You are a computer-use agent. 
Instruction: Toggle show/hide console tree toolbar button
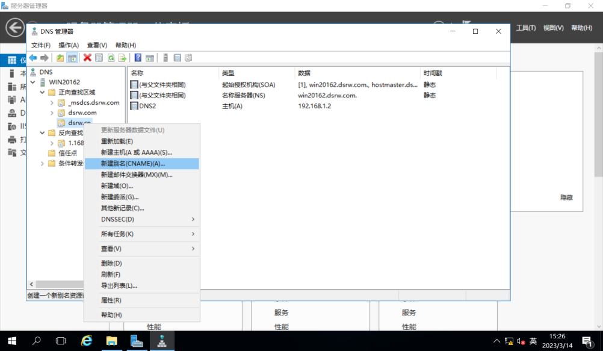pyautogui.click(x=72, y=58)
